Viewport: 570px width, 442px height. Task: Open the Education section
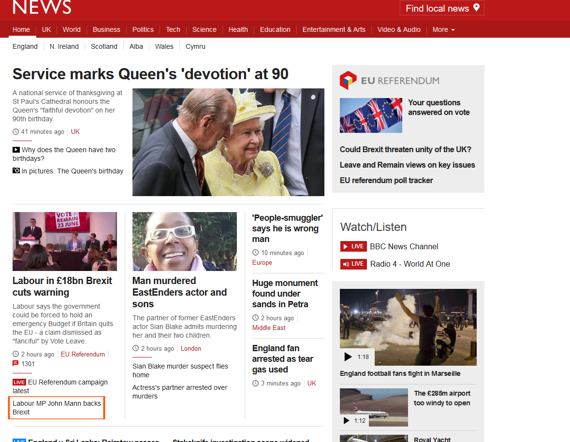click(x=275, y=29)
